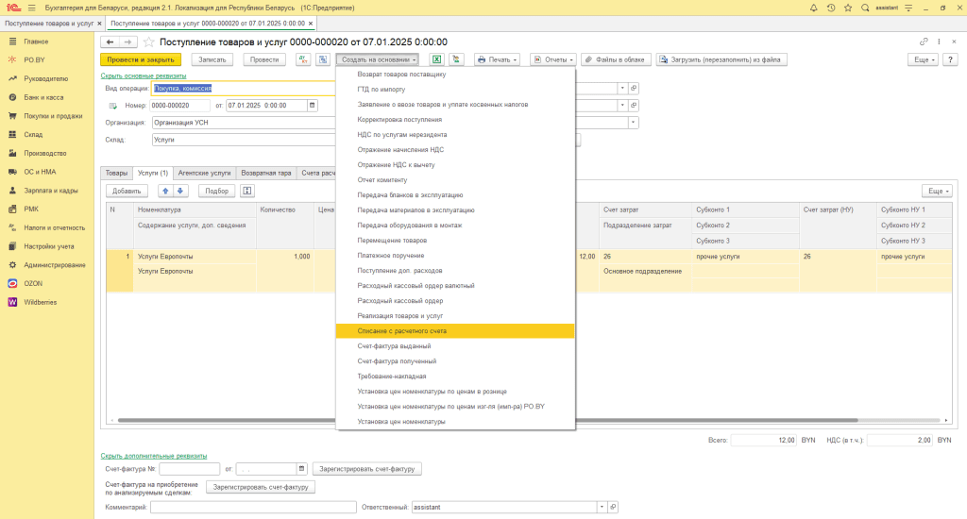967x519 pixels.
Task: Click Счет-фактура № field
Action: tap(189, 469)
